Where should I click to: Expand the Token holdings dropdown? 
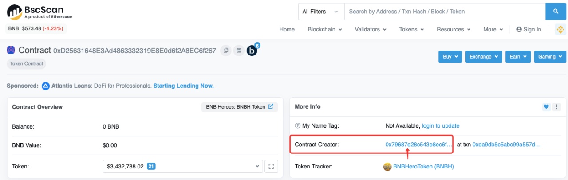[x=182, y=167]
